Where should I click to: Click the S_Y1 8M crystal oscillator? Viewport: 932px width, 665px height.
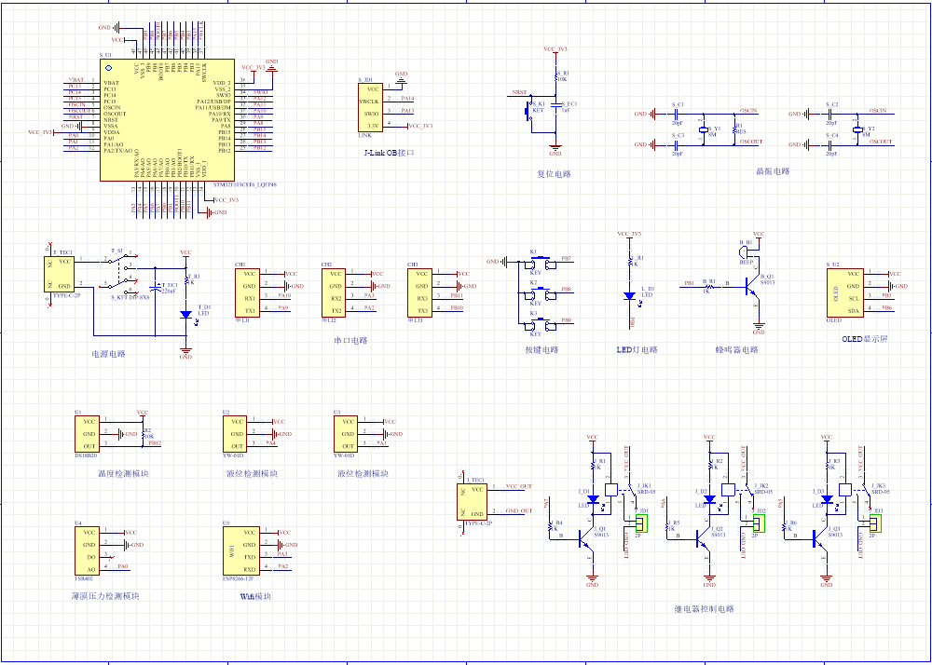(x=705, y=131)
